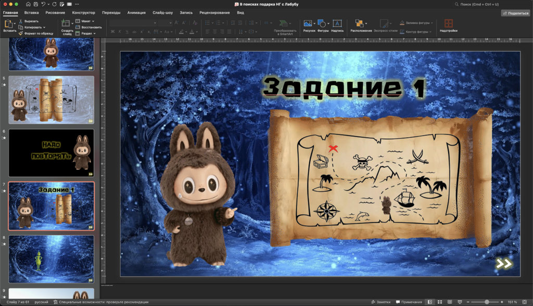Undo the last action
Screen dimensions: 533x306
tap(43, 4)
